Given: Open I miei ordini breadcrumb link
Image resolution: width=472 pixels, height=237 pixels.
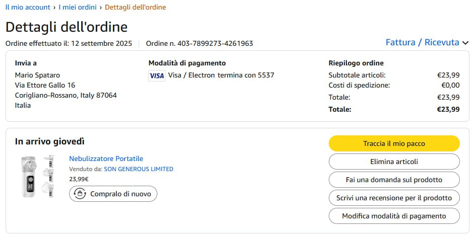Looking at the screenshot, I should click(78, 7).
